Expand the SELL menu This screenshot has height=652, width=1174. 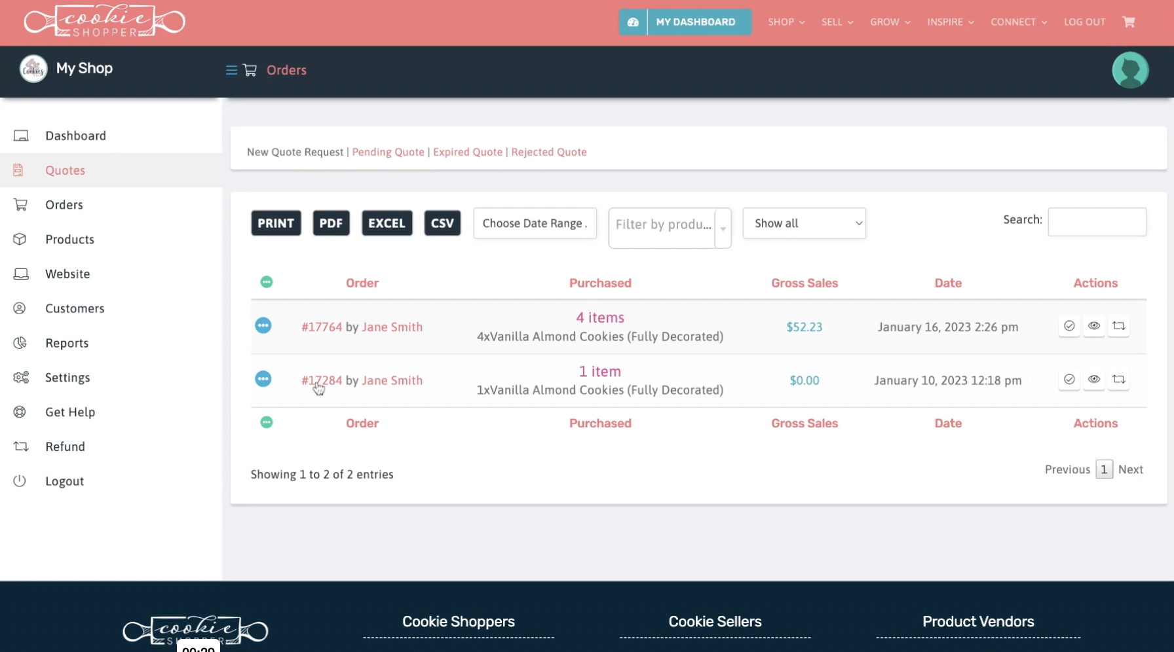coord(837,22)
